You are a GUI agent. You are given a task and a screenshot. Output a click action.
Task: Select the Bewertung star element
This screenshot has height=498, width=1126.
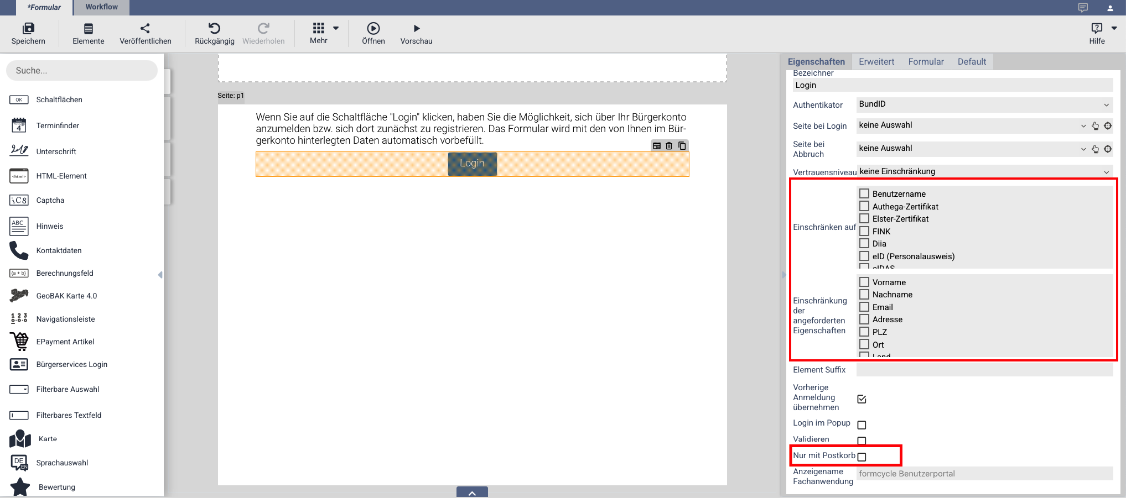click(56, 487)
